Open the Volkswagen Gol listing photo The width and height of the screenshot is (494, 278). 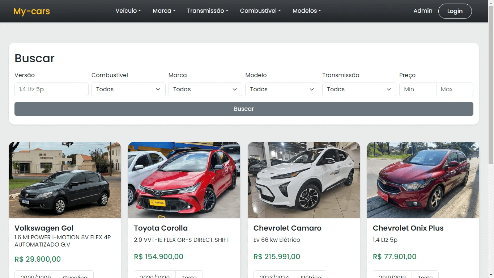pos(65,180)
